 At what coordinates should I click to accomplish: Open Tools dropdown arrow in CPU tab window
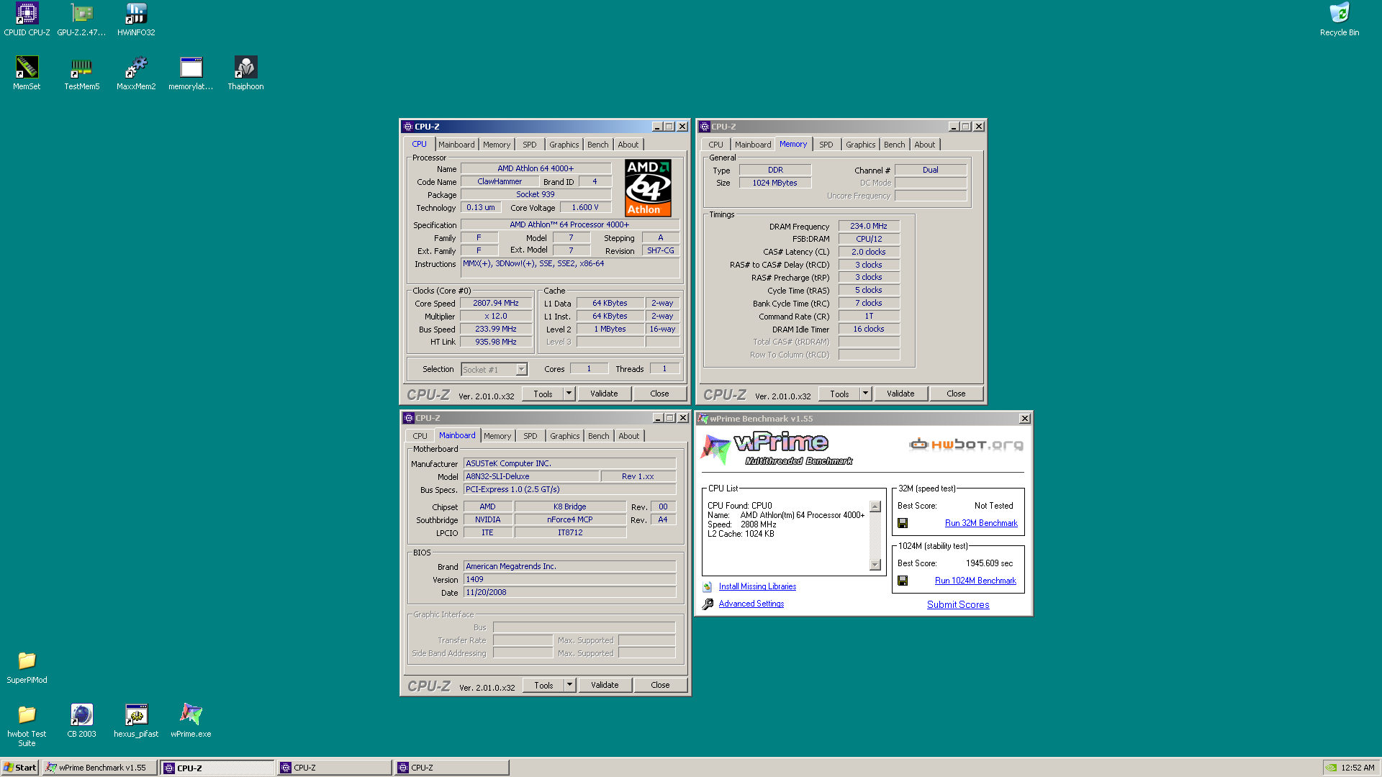coord(569,394)
